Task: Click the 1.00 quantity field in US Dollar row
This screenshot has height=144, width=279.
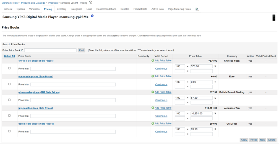Action: [x=180, y=129]
